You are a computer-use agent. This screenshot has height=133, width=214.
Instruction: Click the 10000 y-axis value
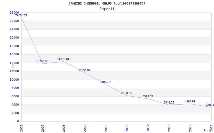point(14,80)
